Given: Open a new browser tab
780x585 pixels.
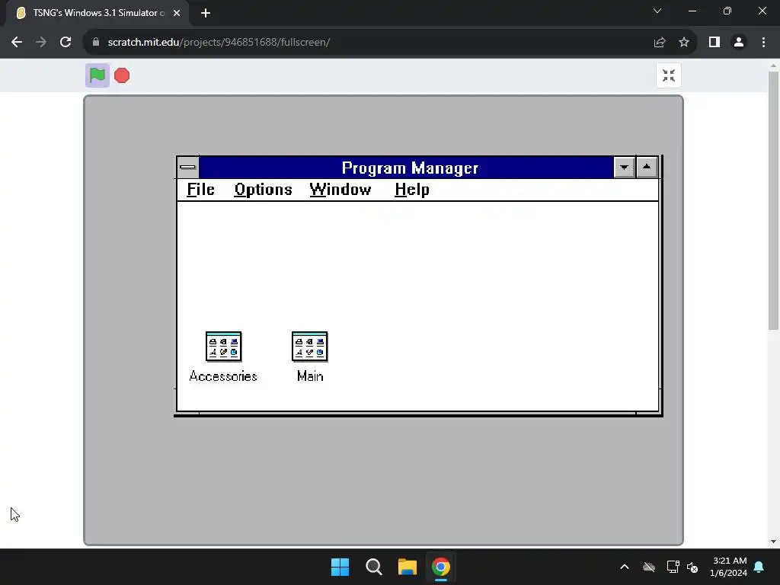Looking at the screenshot, I should click(206, 13).
